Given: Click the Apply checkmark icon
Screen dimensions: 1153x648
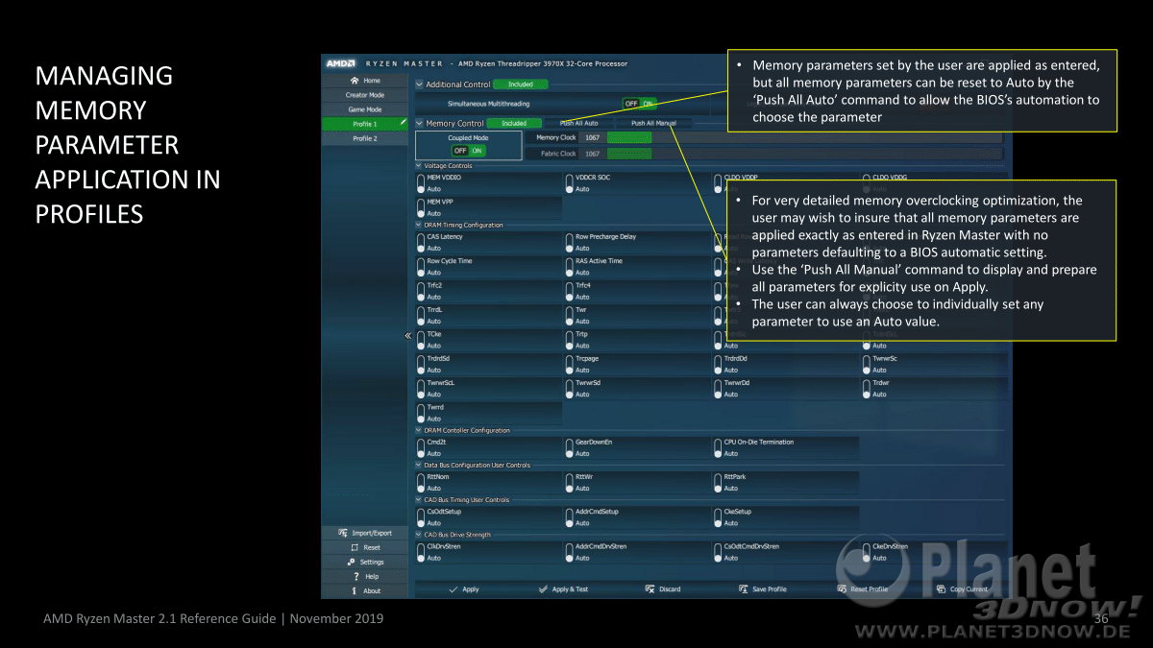Looking at the screenshot, I should pyautogui.click(x=453, y=588).
